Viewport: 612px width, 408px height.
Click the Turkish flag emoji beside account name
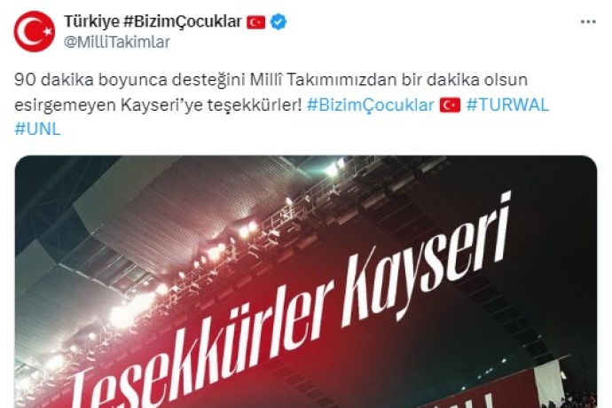(256, 22)
